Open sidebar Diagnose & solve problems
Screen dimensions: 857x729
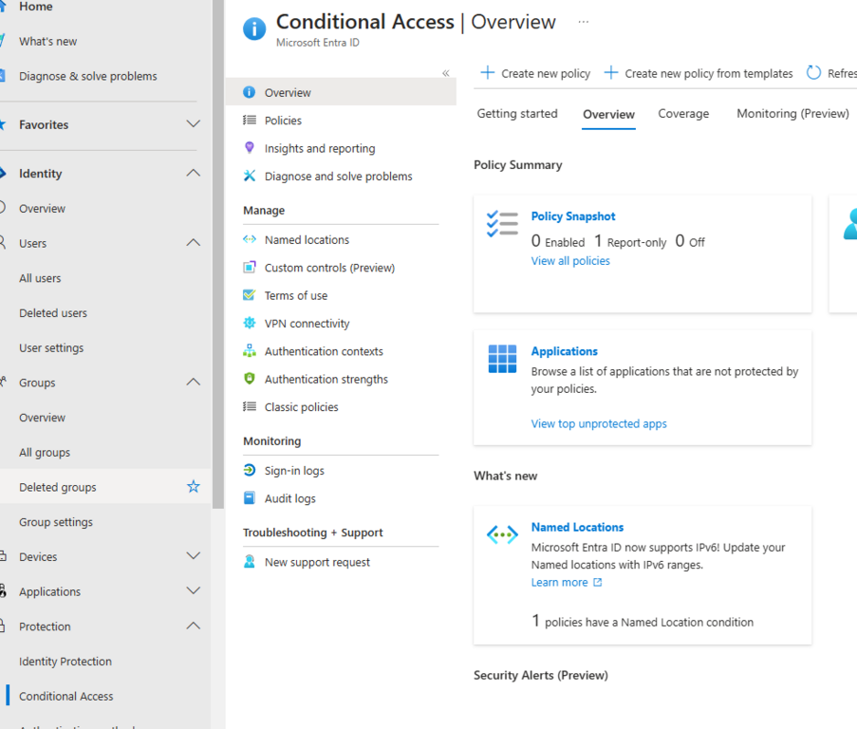[x=88, y=76]
